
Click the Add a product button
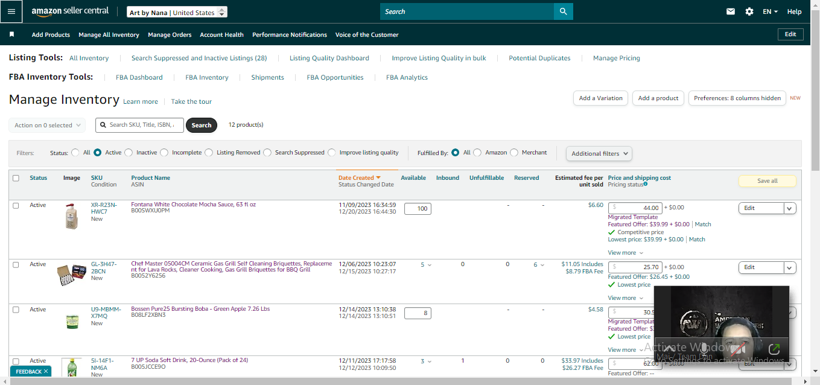pyautogui.click(x=658, y=98)
